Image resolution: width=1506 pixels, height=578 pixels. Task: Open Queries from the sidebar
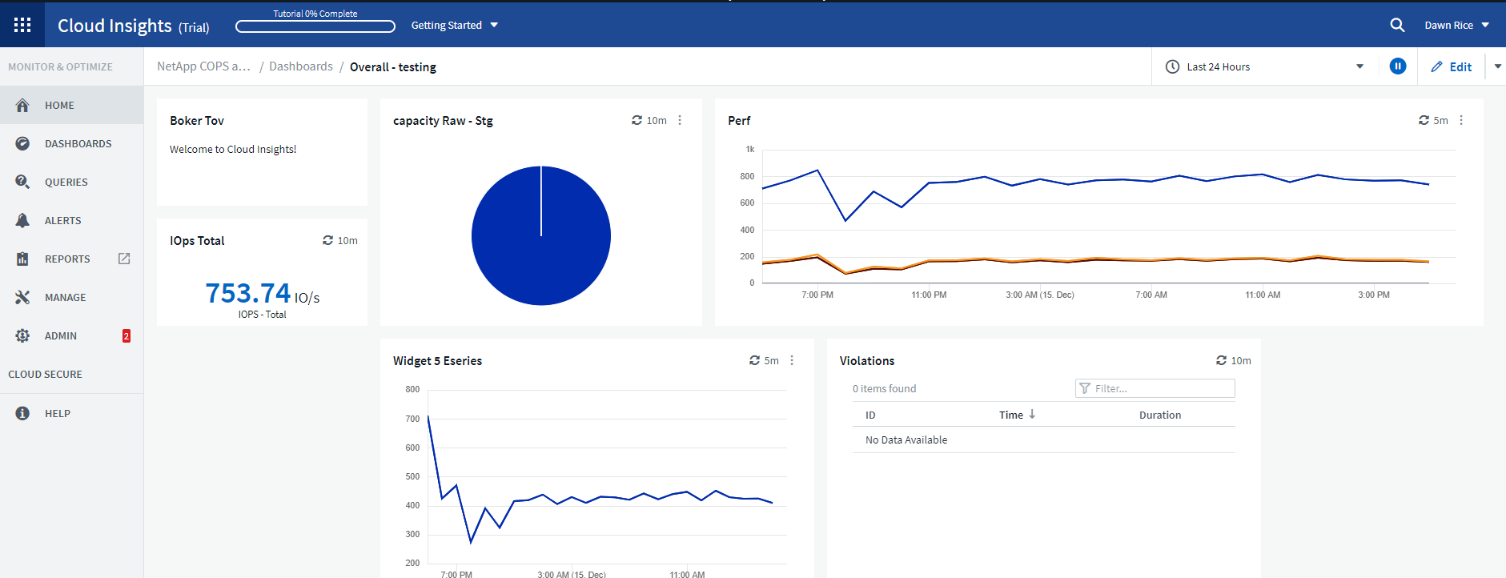coord(66,182)
